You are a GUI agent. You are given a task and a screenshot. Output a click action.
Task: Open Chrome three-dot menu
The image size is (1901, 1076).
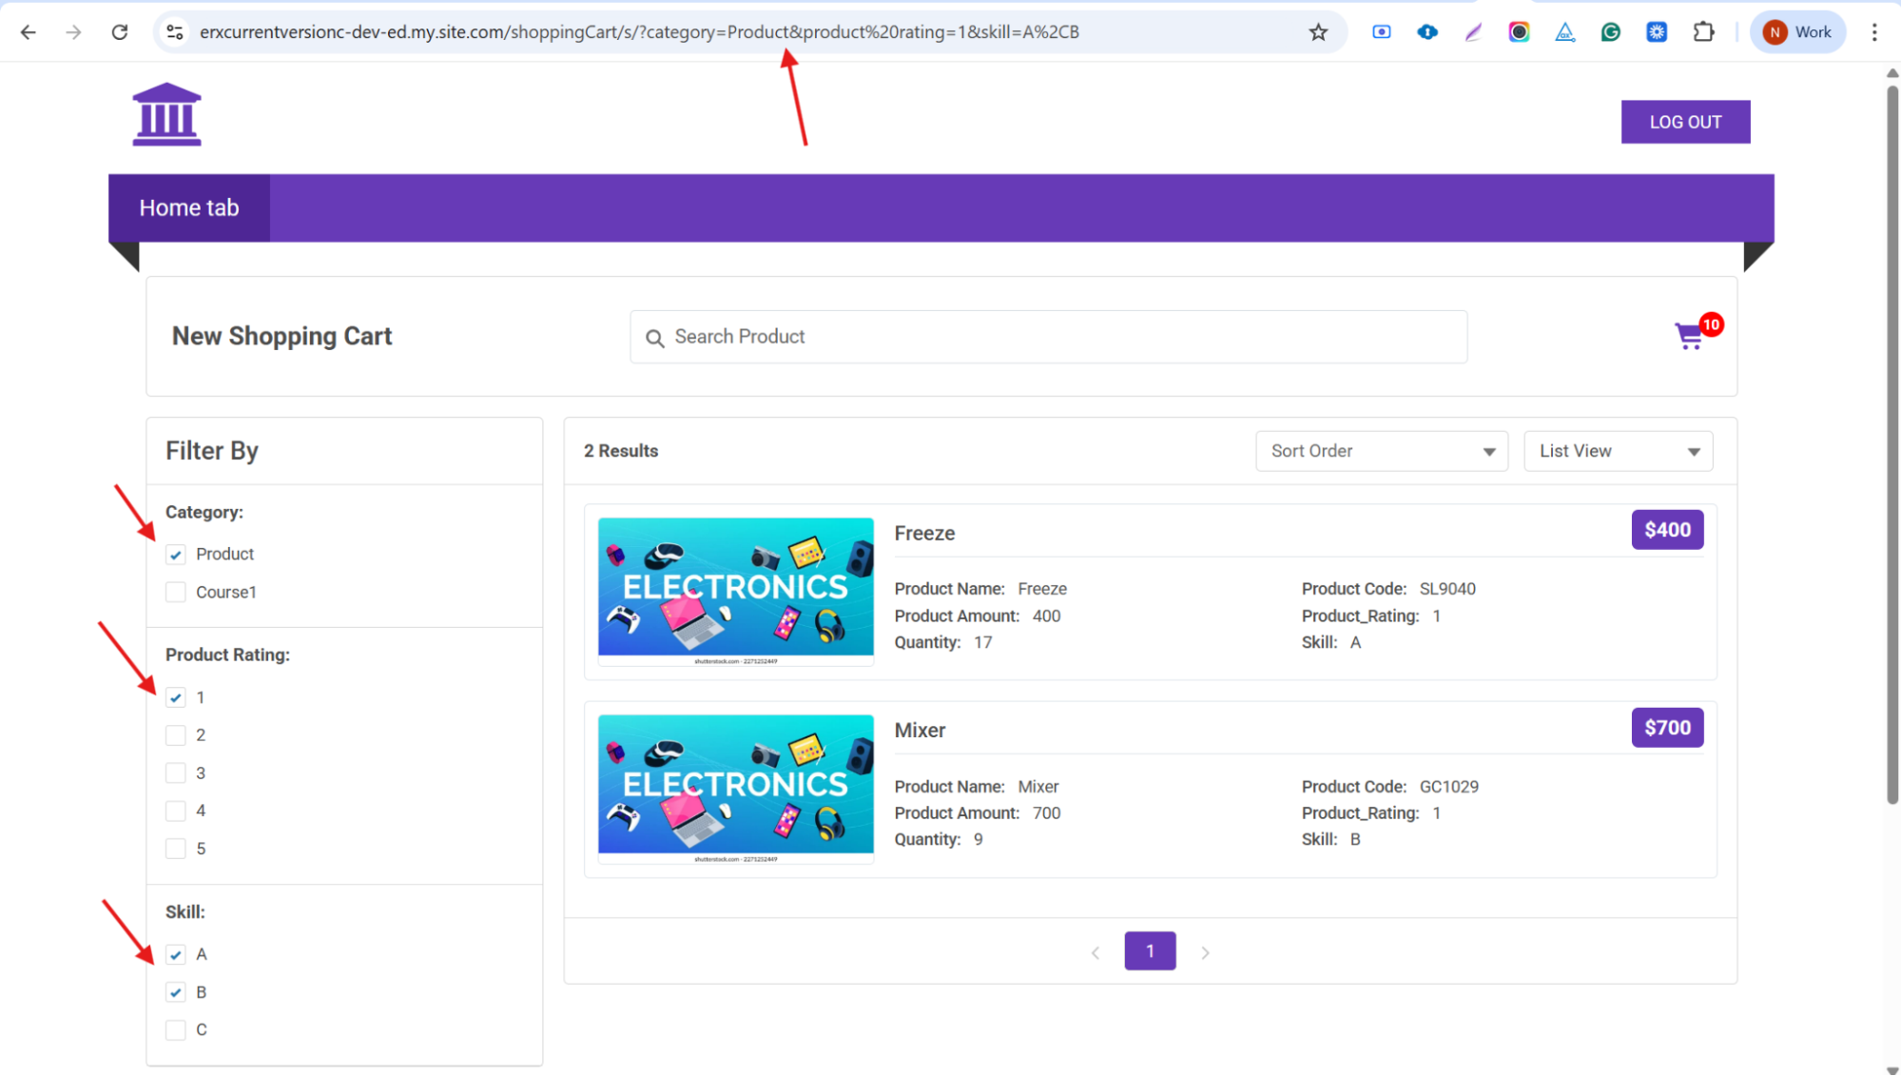click(1874, 32)
